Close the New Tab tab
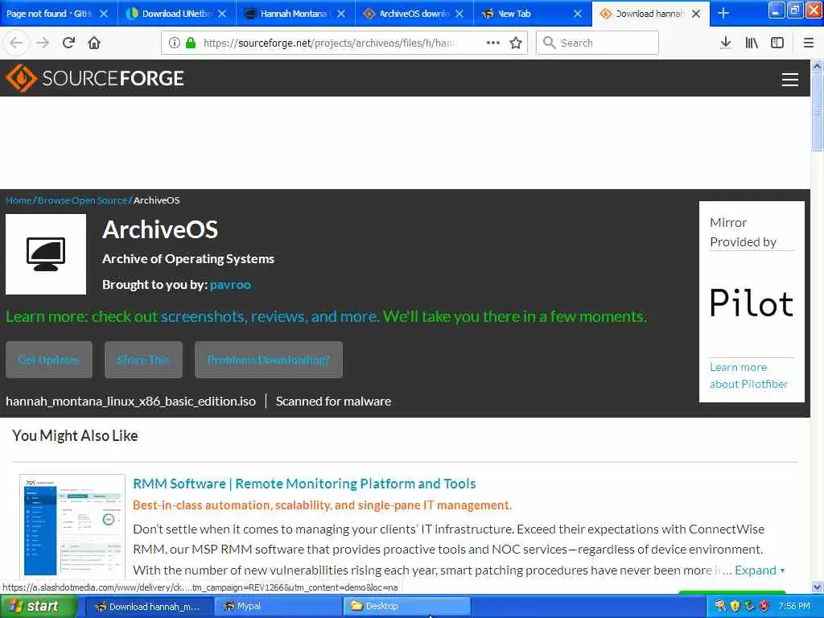Screen dimensions: 824x618 tap(578, 14)
